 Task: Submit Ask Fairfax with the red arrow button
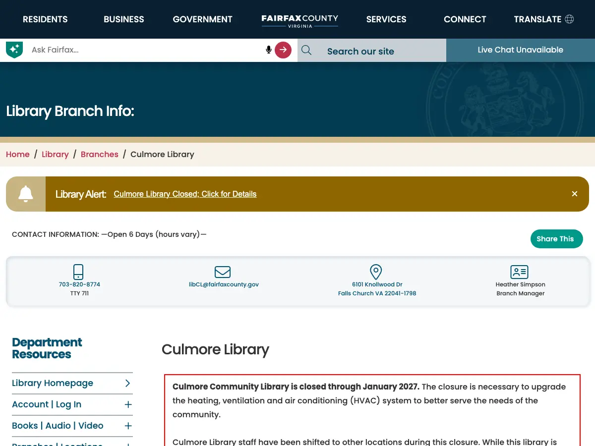[283, 50]
